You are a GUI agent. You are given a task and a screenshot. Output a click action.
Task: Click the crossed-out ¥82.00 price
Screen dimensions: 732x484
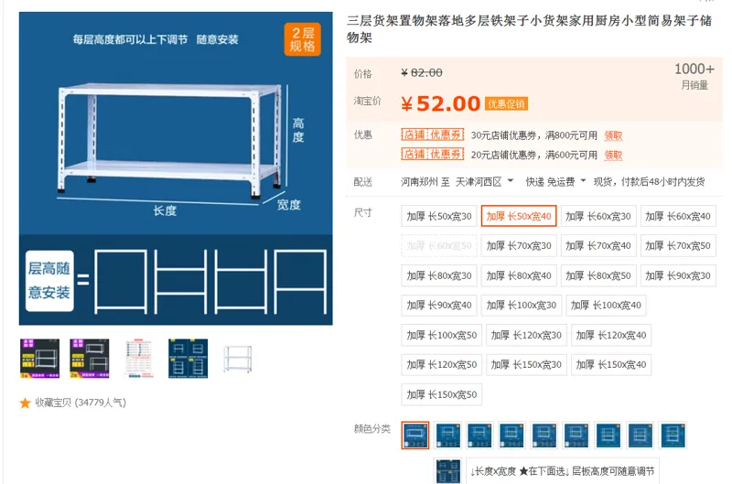click(422, 73)
